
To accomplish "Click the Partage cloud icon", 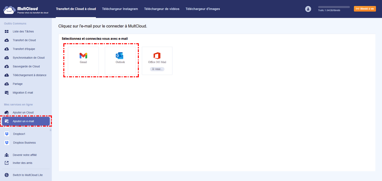I will tap(7, 84).
